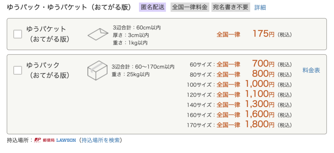The image size is (334, 153).
Task: Open the 詳細 link
Action: point(260,8)
